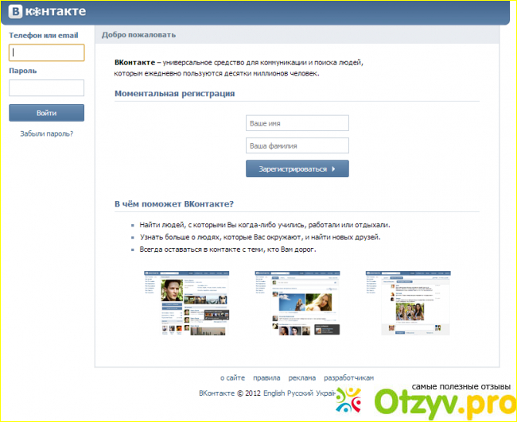Screen dimensions: 517x422
Task: Open the news feed preview thumbnail
Action: [x=297, y=303]
